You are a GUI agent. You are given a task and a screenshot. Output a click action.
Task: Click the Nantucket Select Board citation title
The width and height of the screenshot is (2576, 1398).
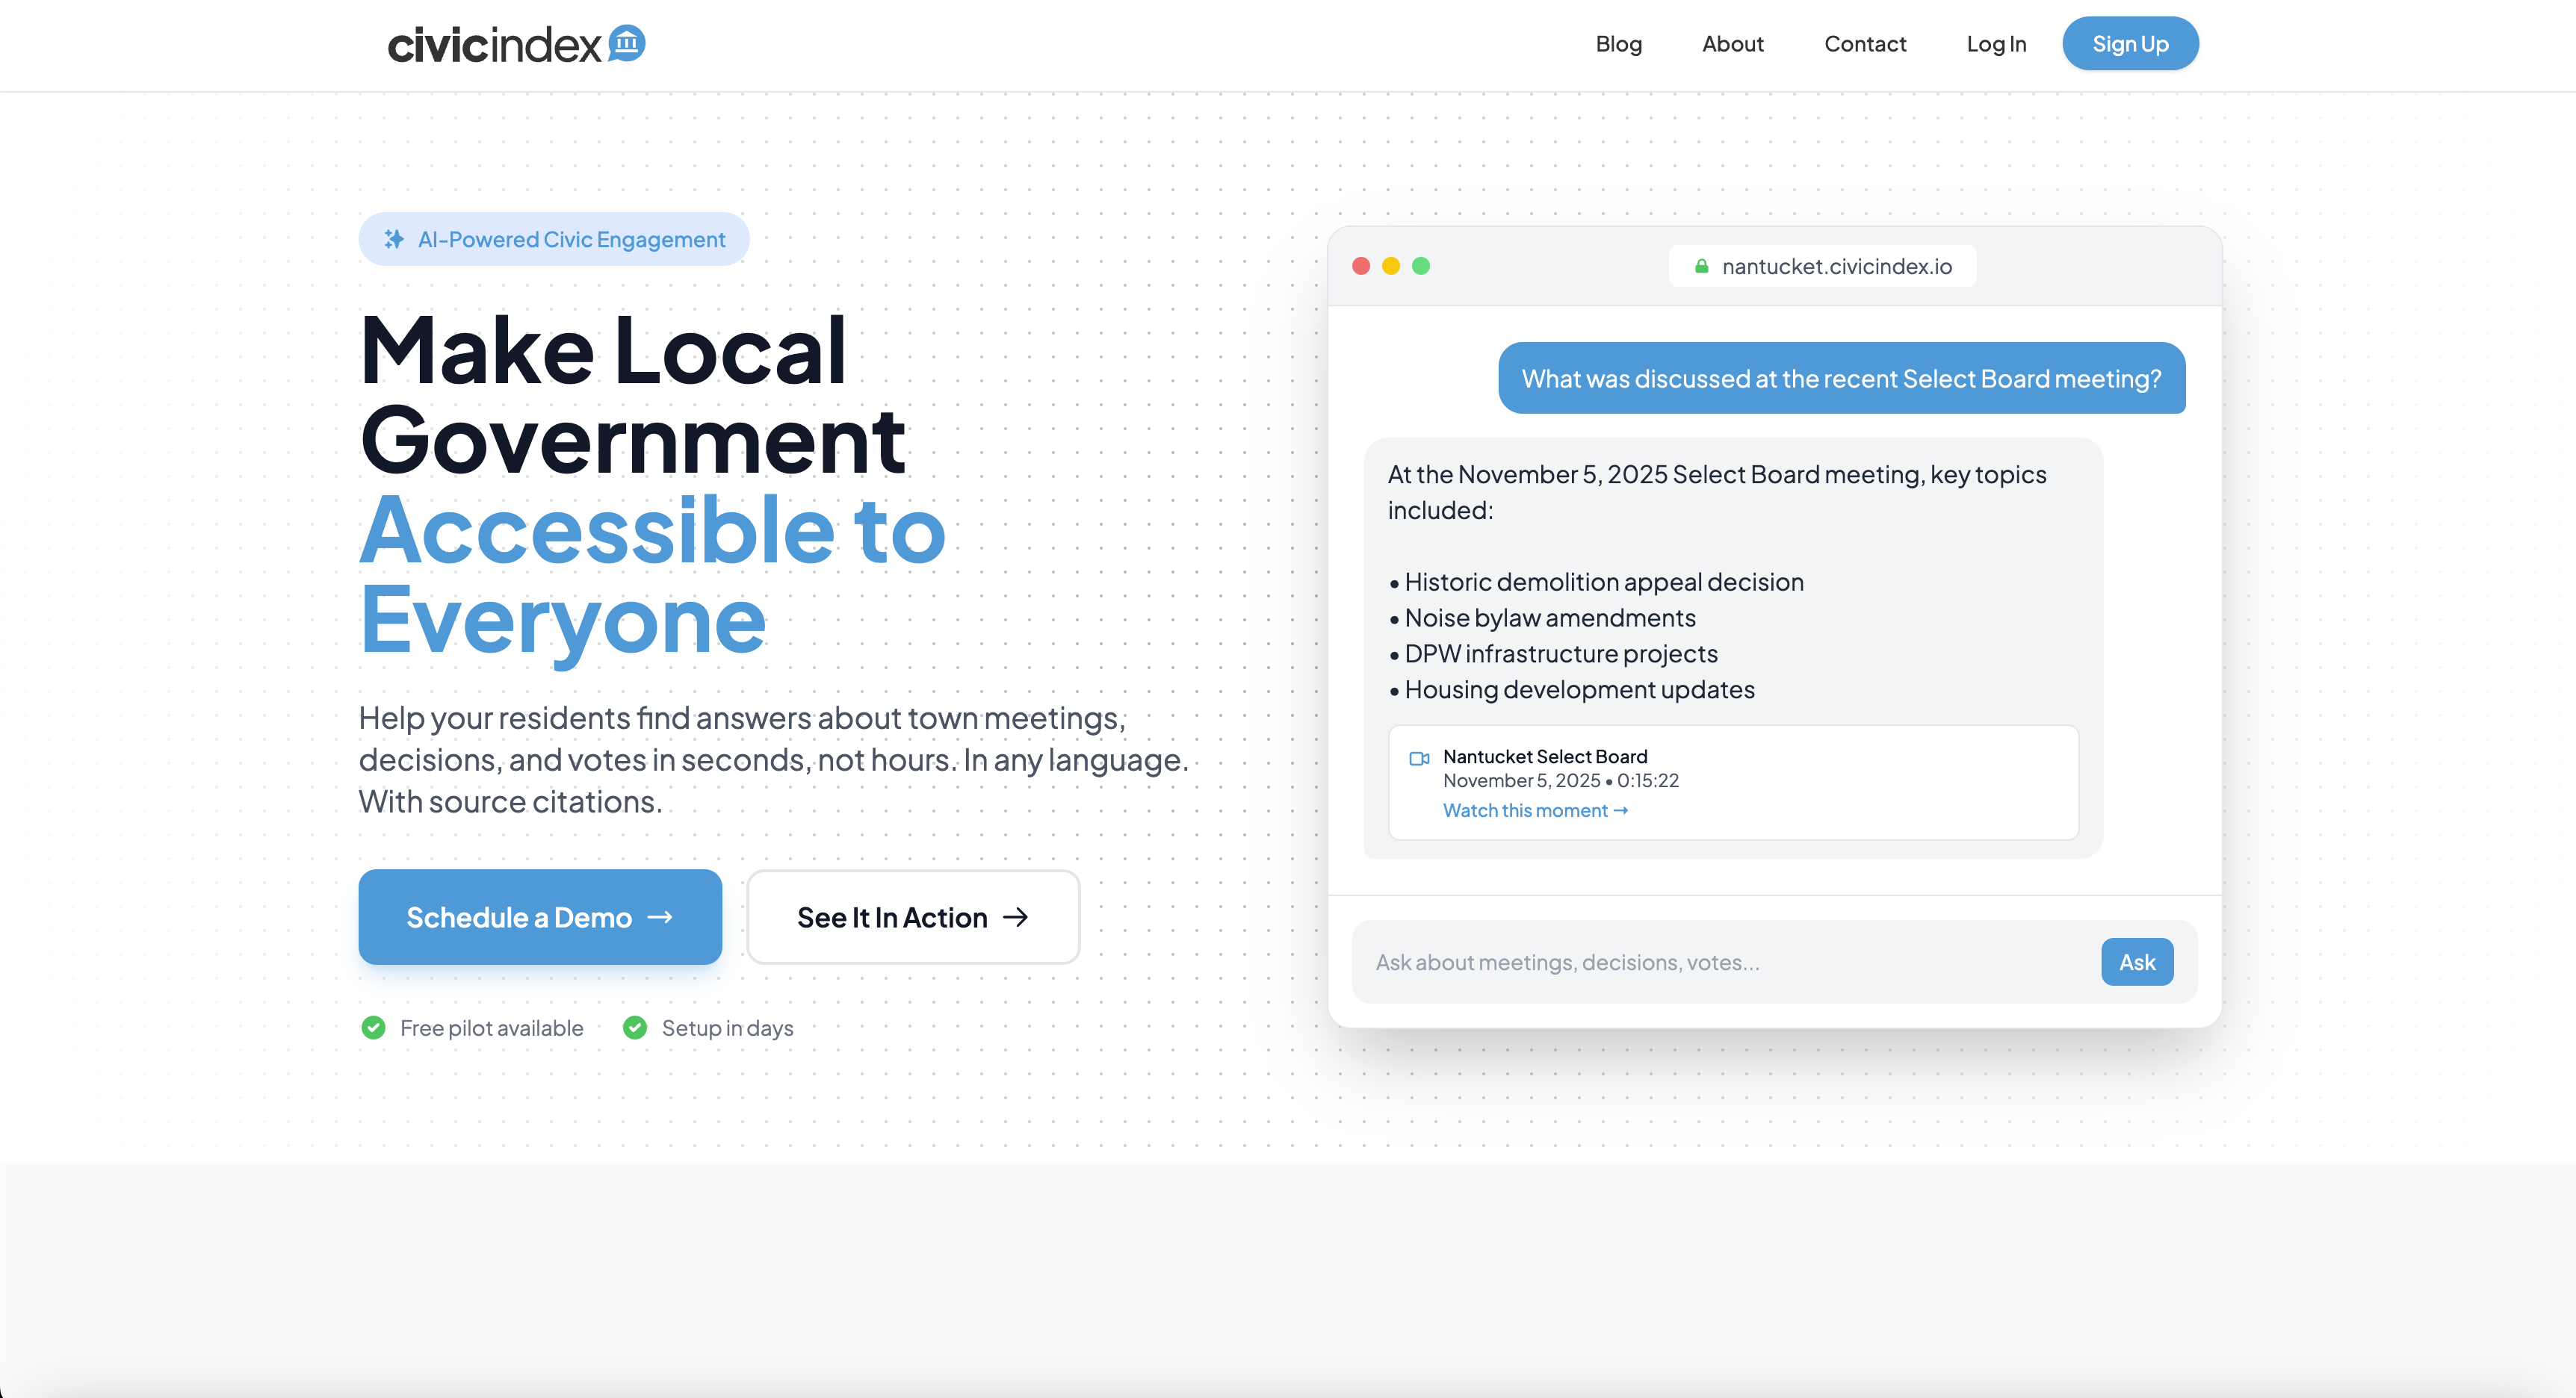coord(1544,757)
